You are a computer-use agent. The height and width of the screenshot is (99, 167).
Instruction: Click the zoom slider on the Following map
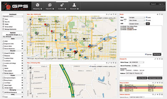tap(31, 83)
